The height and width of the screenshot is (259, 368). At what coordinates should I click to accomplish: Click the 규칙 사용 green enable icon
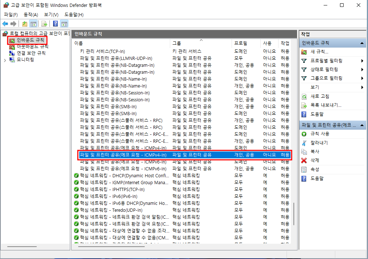pyautogui.click(x=304, y=134)
